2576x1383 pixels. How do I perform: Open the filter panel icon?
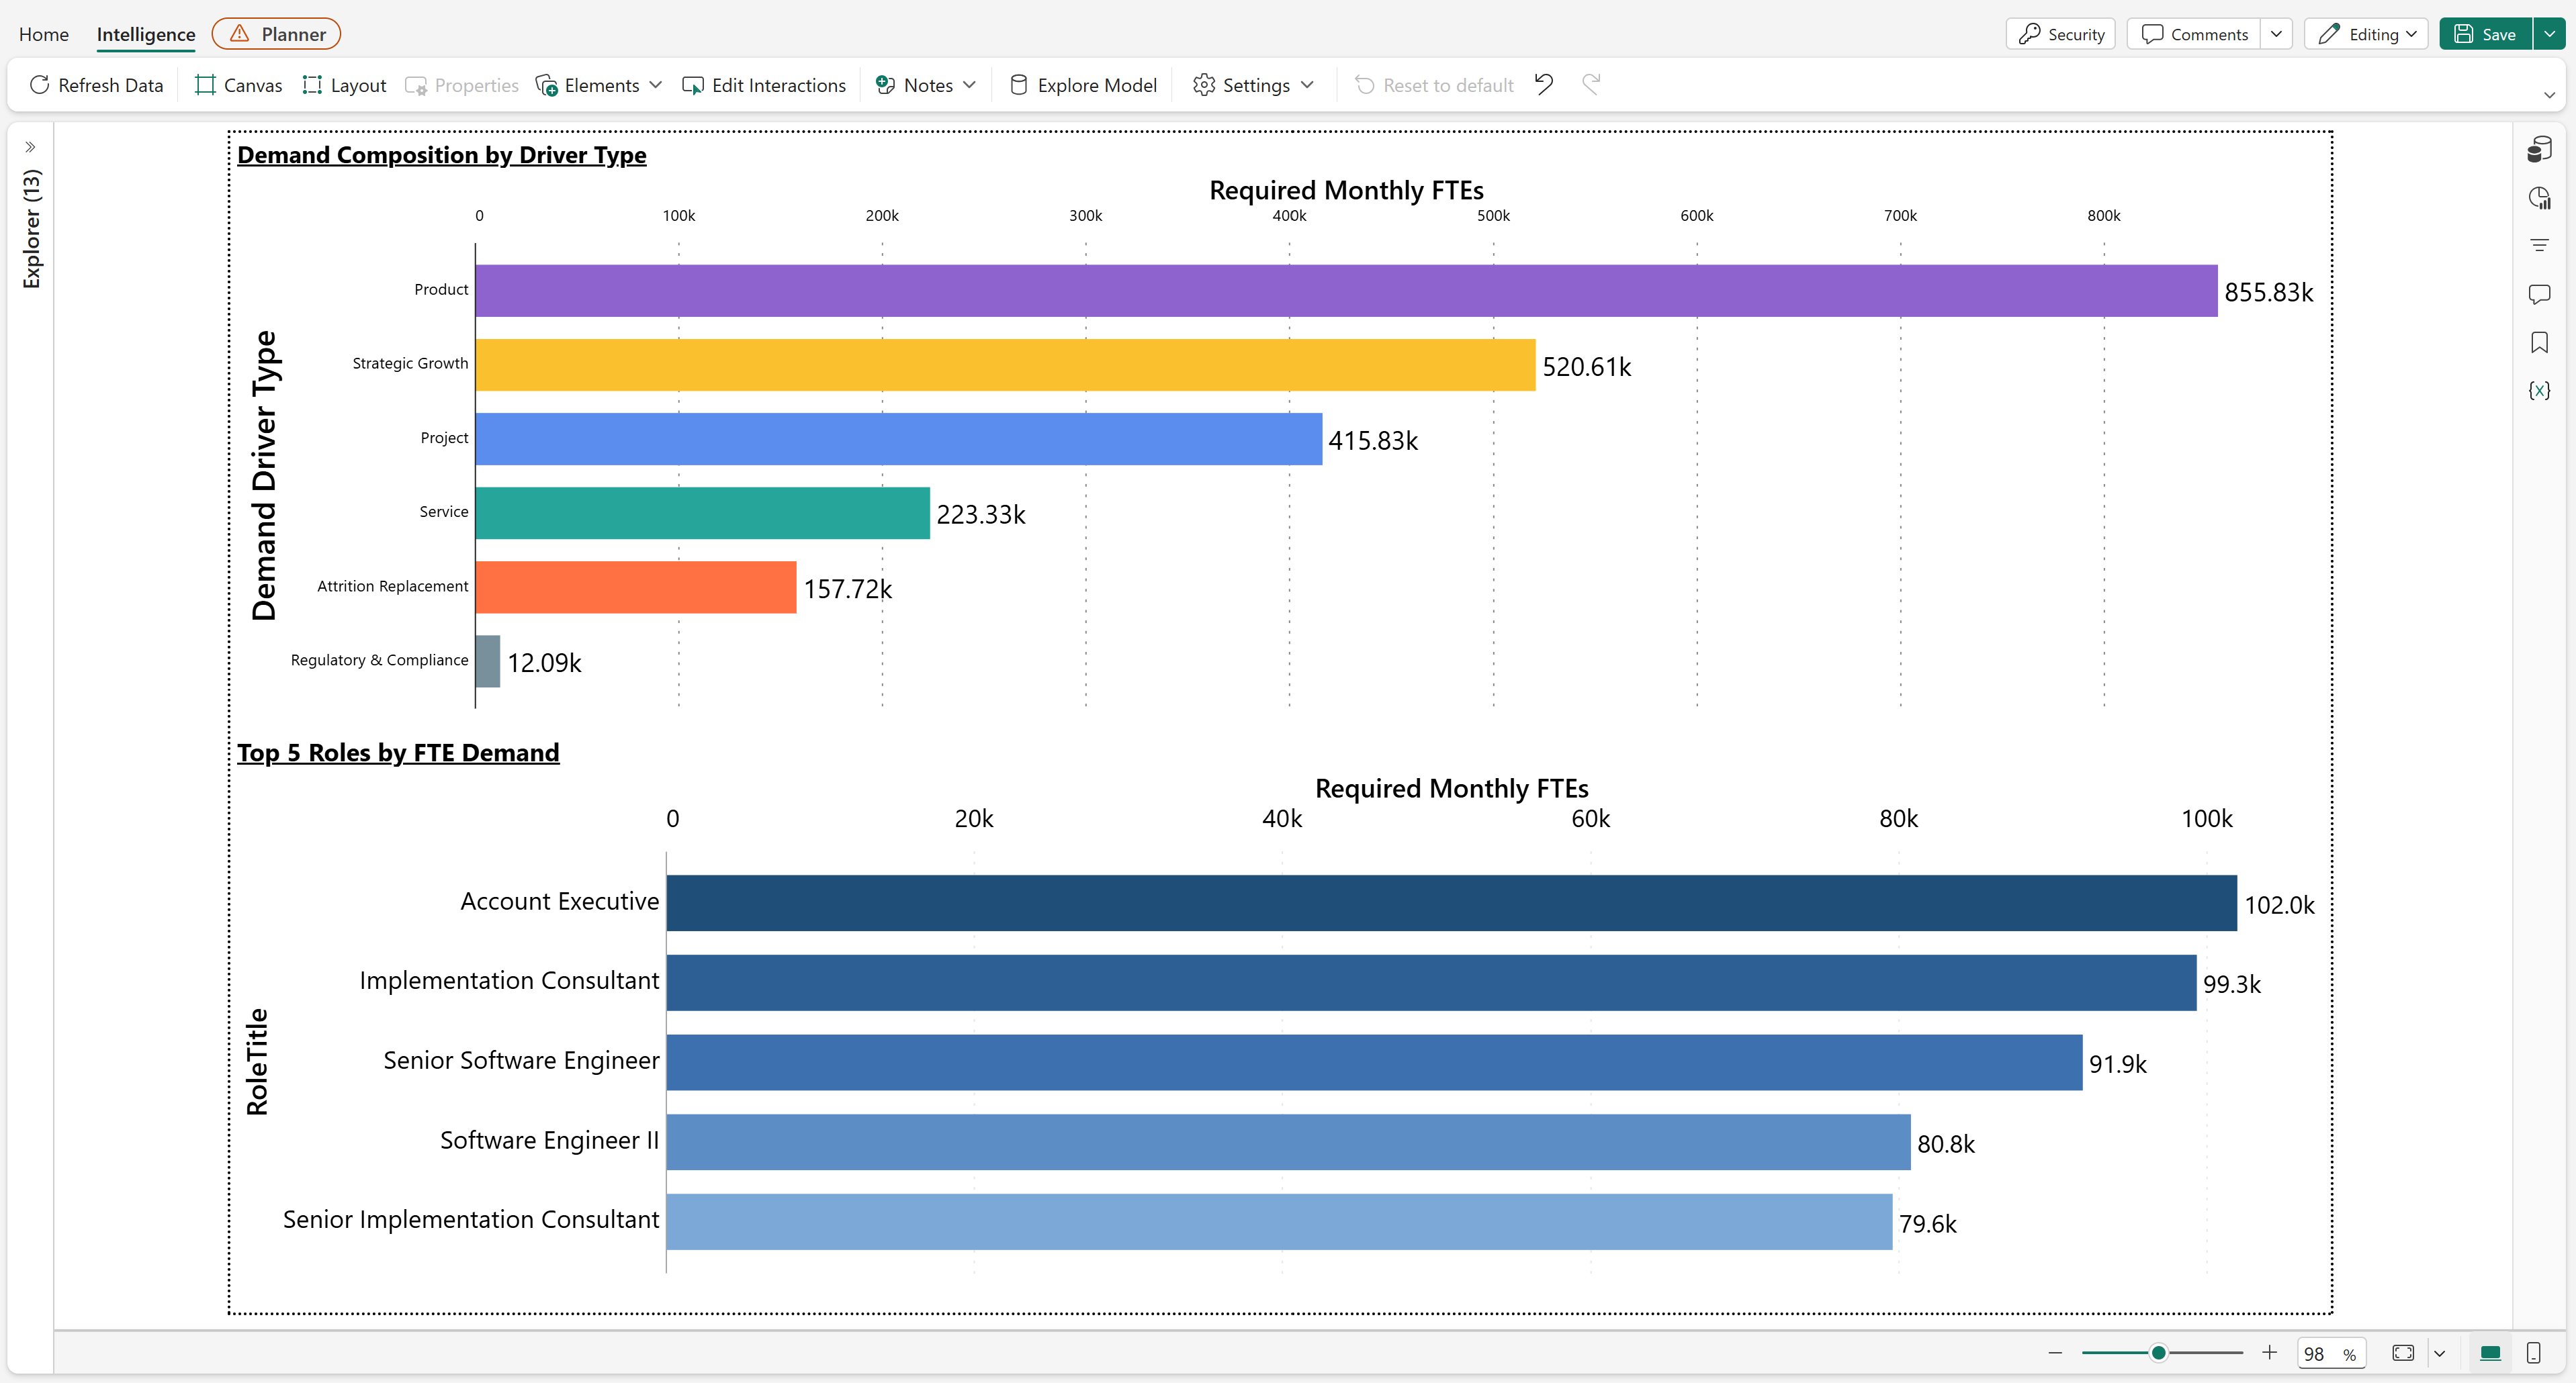tap(2539, 245)
